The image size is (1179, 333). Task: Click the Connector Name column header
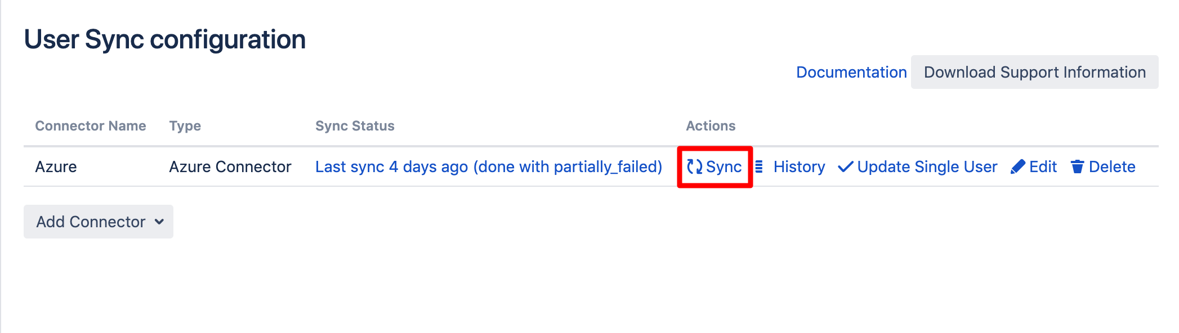(x=90, y=126)
